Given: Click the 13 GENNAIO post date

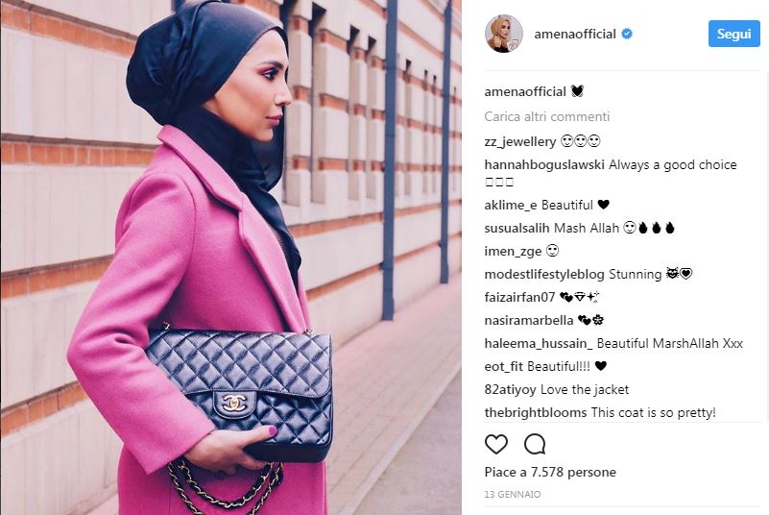Looking at the screenshot, I should click(513, 495).
